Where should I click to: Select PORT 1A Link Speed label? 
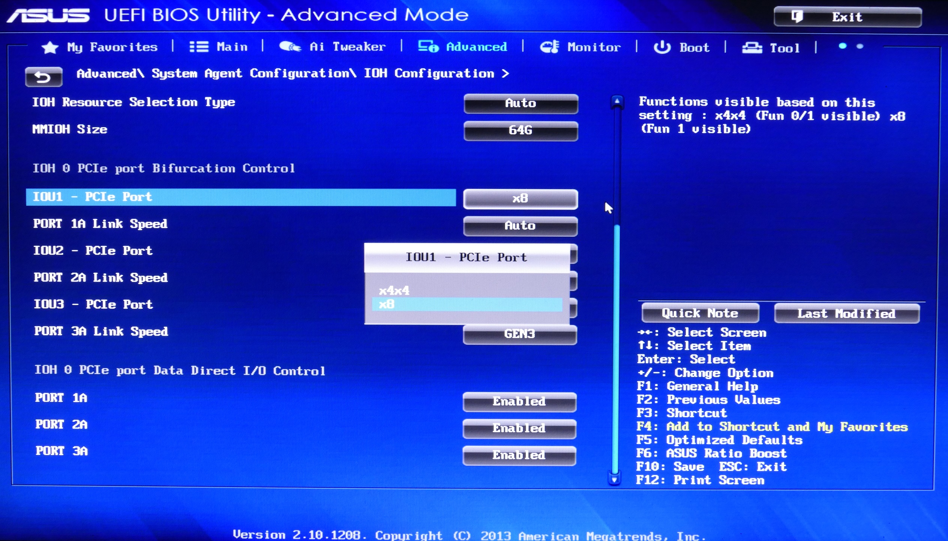100,224
